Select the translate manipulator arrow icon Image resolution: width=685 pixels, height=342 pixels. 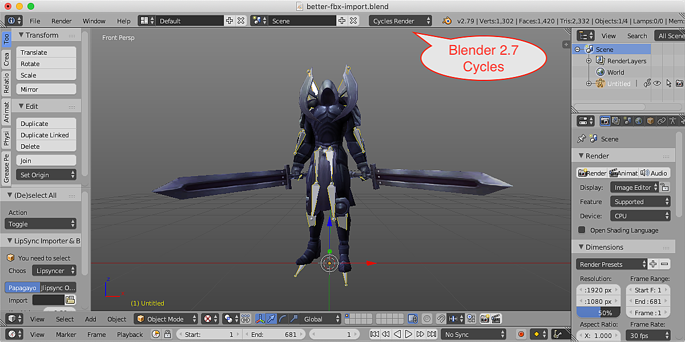pyautogui.click(x=271, y=319)
